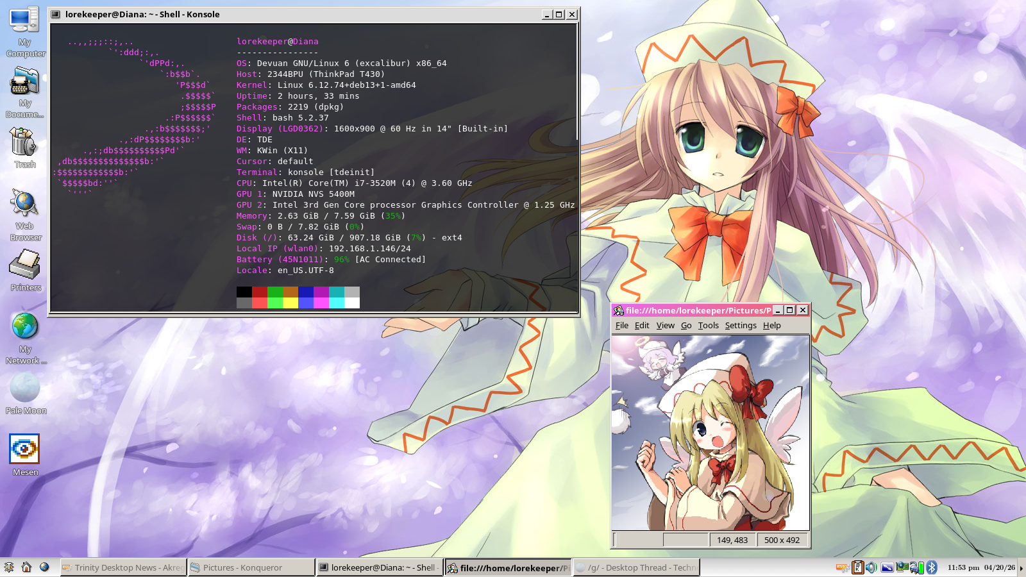Image resolution: width=1026 pixels, height=577 pixels.
Task: Click the 'CPU: Intel(R) Core(TM)' line
Action: tap(355, 183)
